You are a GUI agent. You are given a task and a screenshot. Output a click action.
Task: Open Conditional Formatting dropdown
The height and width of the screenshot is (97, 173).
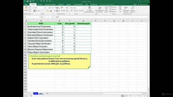coord(89,9)
